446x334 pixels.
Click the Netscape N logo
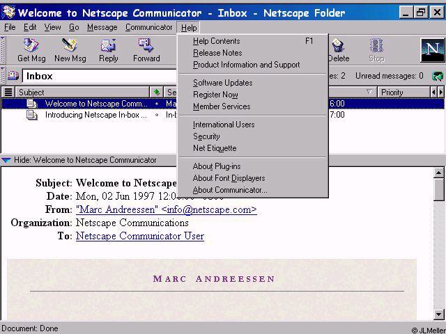(432, 50)
